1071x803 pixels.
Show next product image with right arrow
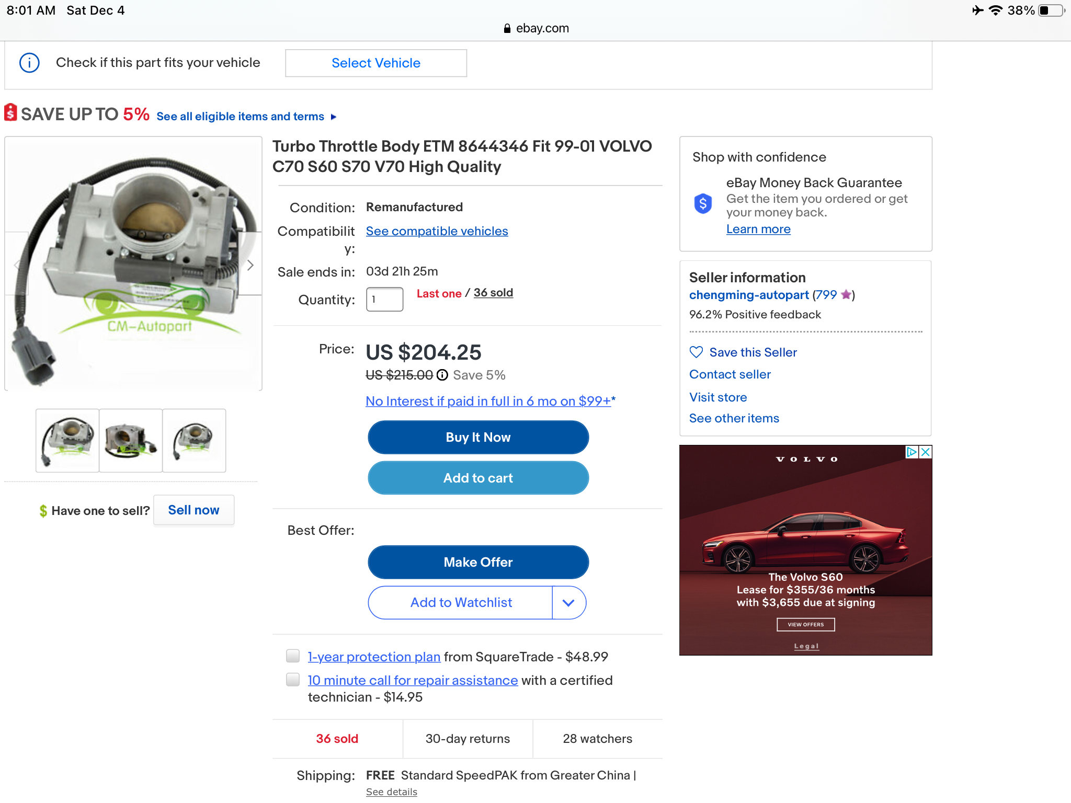[x=250, y=265]
